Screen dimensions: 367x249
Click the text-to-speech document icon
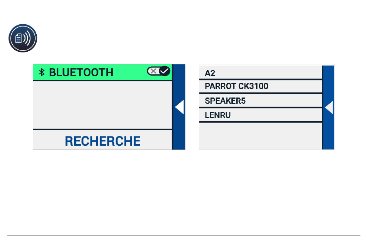(23, 38)
